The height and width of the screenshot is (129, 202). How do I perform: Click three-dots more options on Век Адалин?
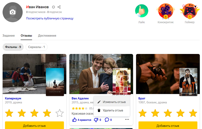pyautogui.click(x=127, y=119)
